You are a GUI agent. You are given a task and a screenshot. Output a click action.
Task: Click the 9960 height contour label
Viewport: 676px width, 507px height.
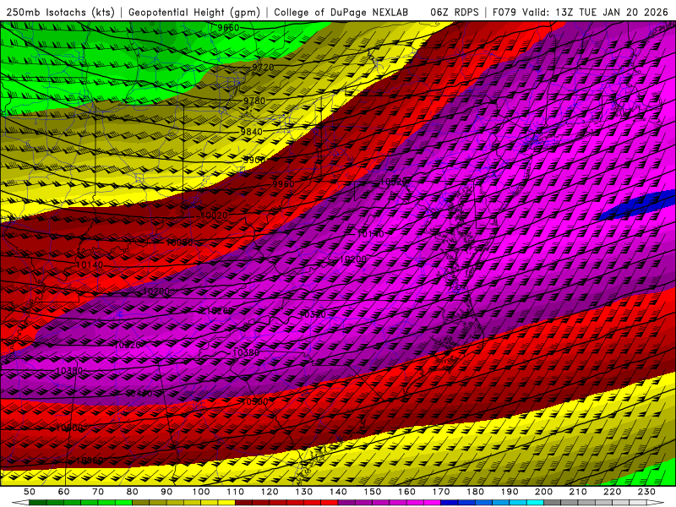point(283,184)
